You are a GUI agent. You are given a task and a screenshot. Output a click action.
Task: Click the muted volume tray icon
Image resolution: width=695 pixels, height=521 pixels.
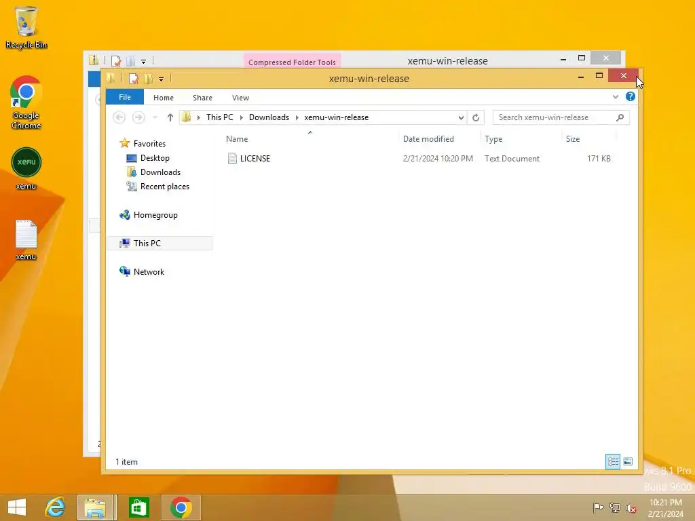click(x=631, y=508)
